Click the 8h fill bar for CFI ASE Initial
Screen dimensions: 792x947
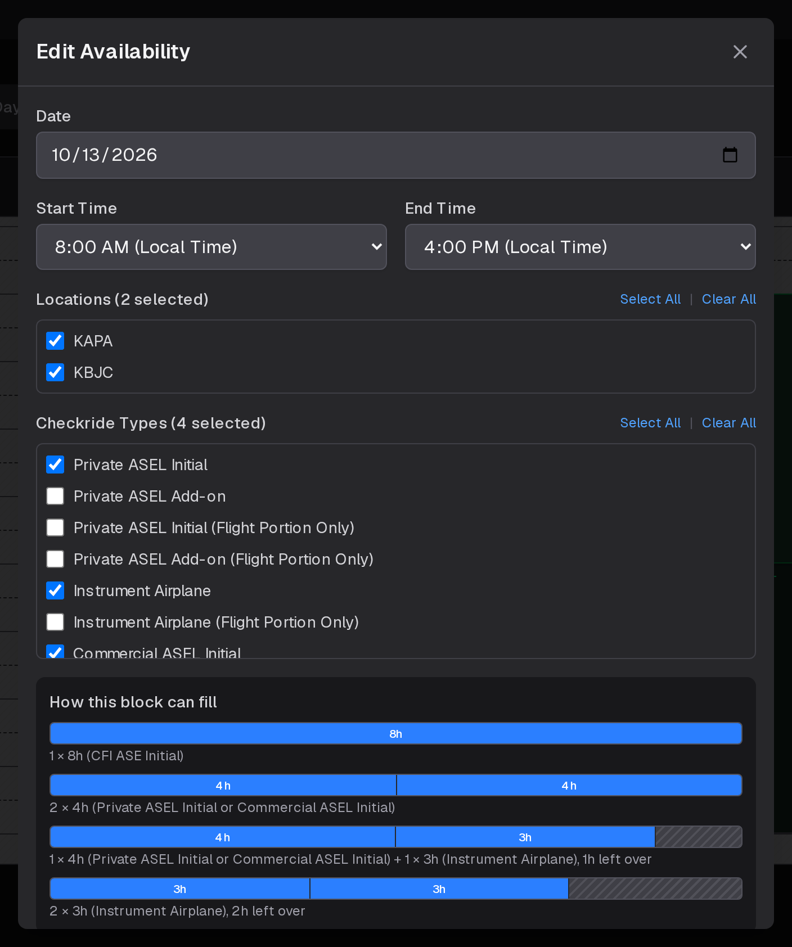click(x=396, y=733)
